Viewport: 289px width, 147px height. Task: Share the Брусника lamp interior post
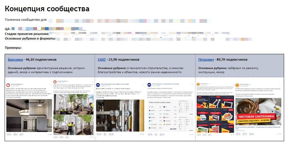(x=21, y=135)
